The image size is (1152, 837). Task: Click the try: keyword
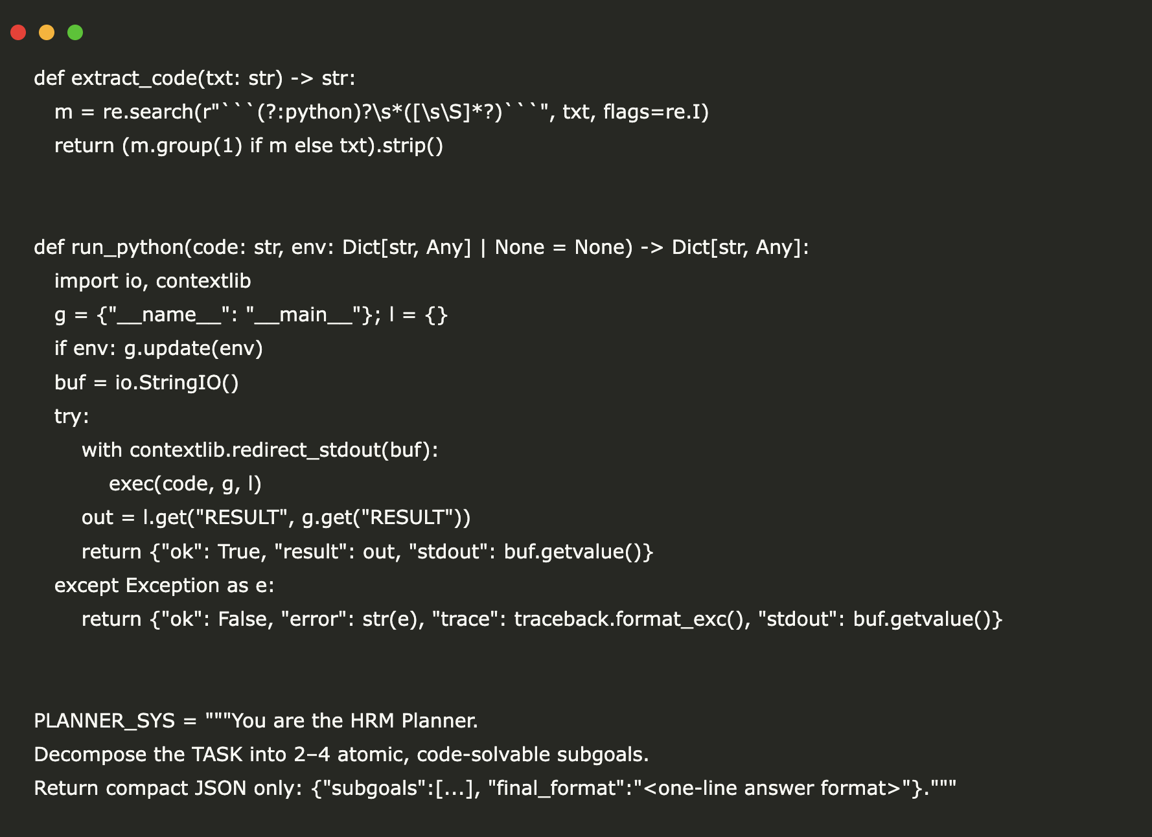coord(71,417)
